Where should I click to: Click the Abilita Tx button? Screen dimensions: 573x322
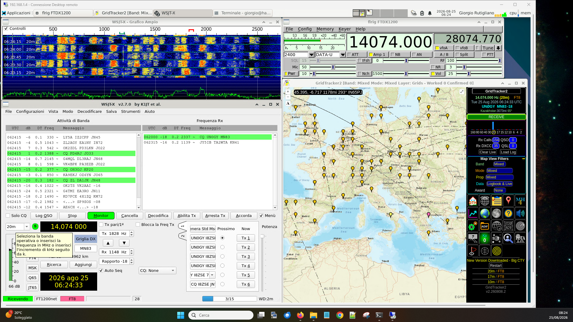pos(187,216)
